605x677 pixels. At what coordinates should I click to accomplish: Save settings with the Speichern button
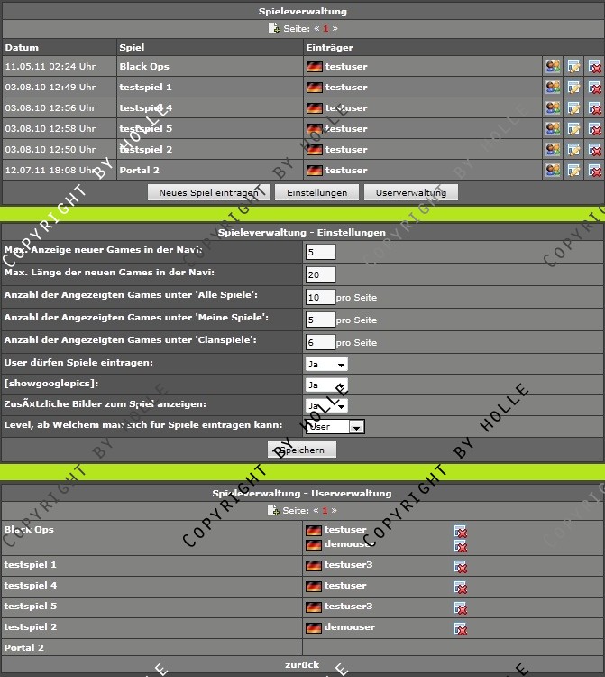pyautogui.click(x=302, y=450)
